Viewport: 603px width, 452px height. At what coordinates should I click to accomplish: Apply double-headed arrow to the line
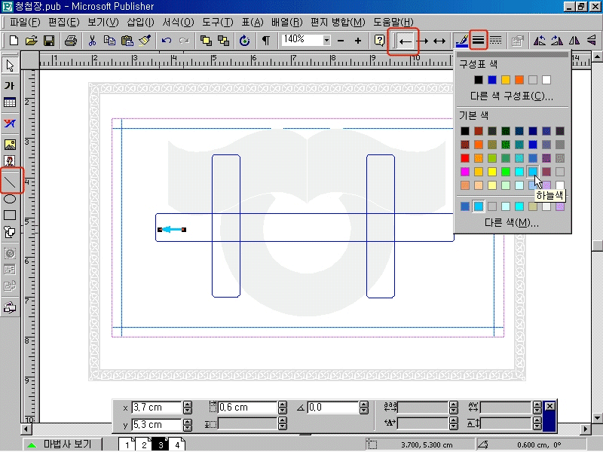coord(439,41)
